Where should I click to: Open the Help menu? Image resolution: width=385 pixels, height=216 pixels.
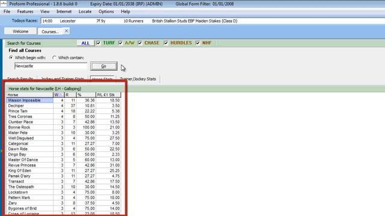coord(125,11)
